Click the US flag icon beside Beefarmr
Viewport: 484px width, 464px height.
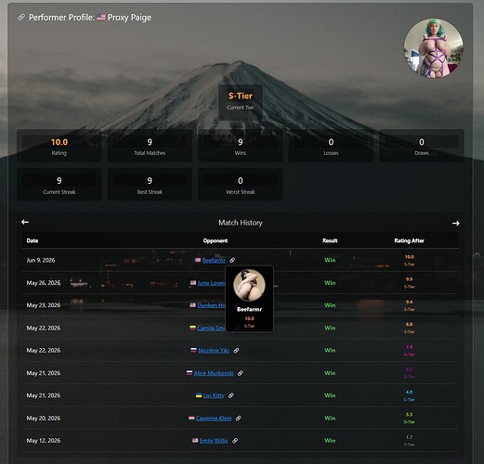pos(198,260)
